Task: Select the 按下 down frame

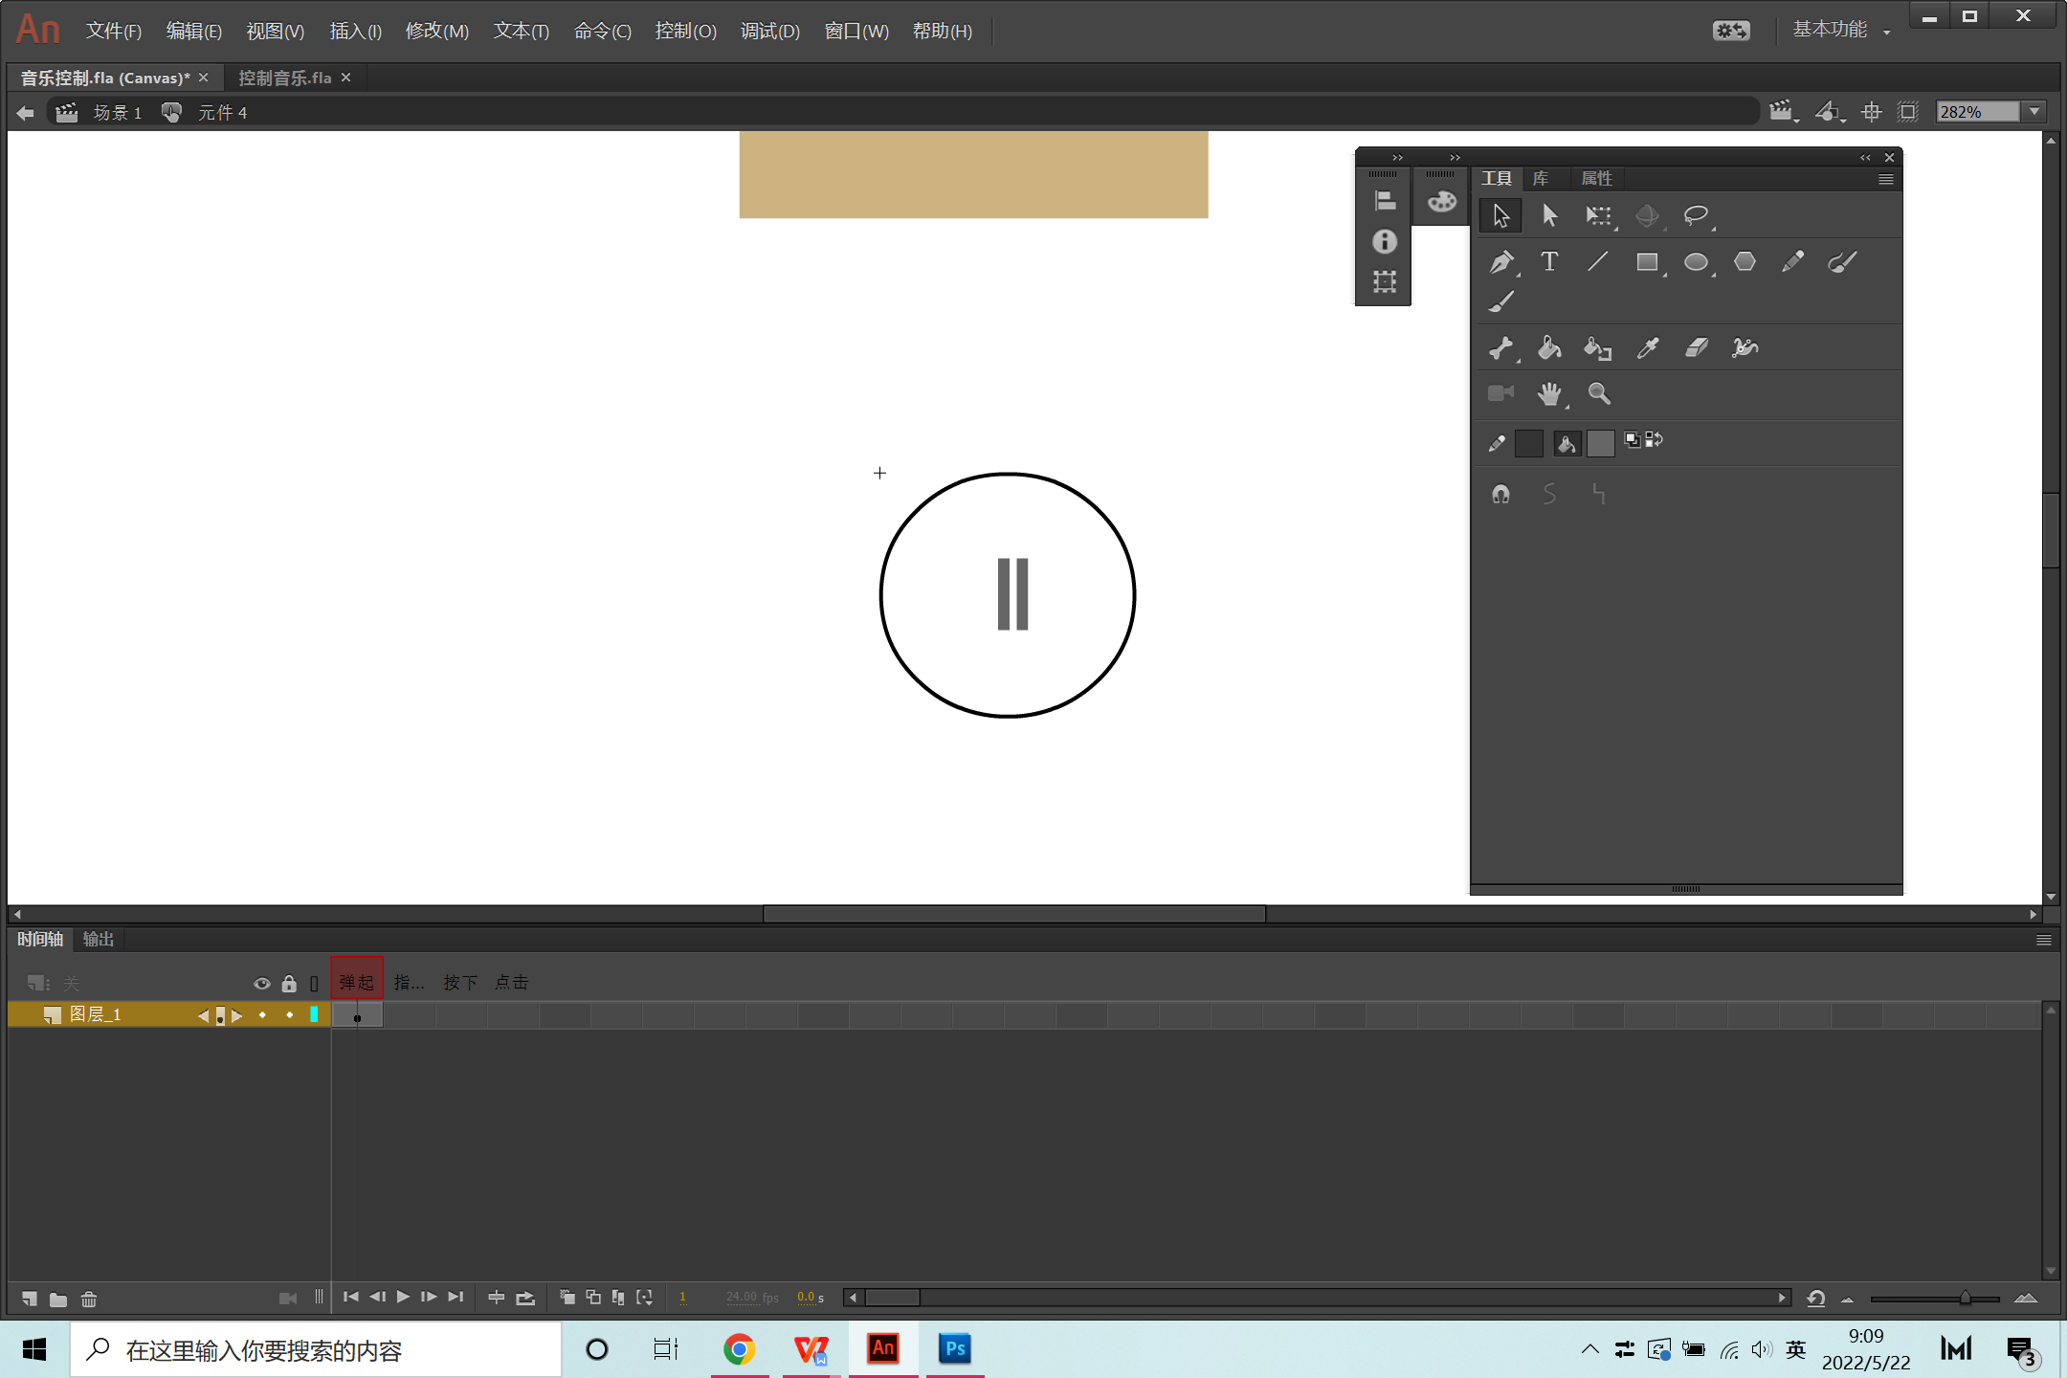Action: click(x=460, y=983)
